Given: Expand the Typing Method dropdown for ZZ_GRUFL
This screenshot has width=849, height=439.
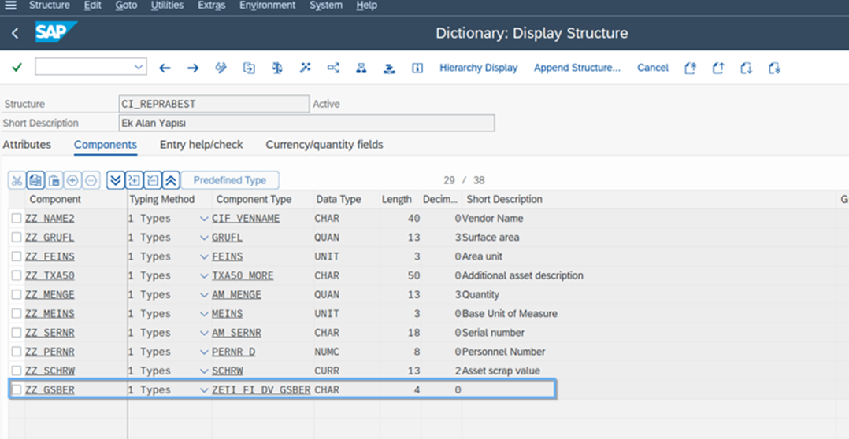Looking at the screenshot, I should (x=204, y=238).
